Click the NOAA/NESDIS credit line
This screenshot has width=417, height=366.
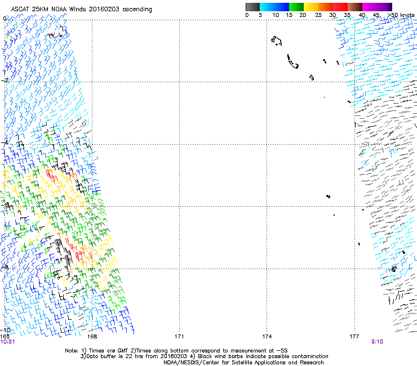(243, 363)
